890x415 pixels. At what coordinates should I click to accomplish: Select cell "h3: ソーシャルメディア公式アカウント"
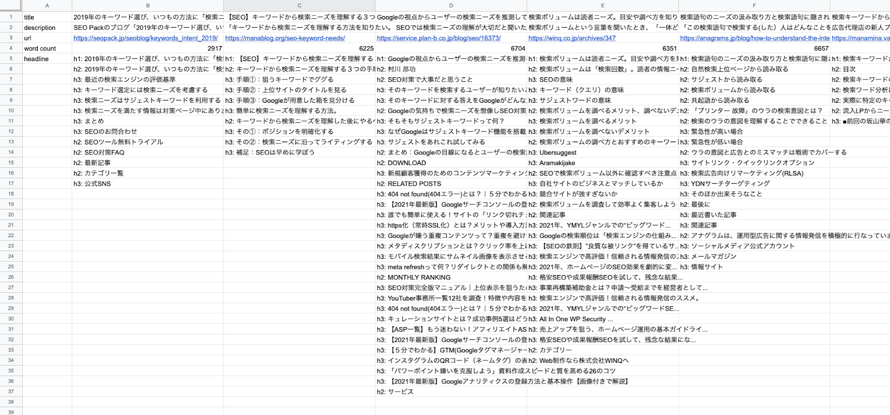(x=754, y=246)
